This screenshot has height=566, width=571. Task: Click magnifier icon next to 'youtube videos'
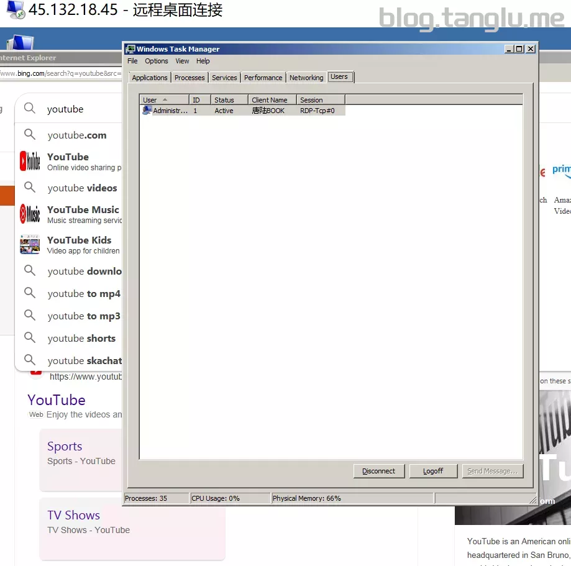[x=30, y=188]
